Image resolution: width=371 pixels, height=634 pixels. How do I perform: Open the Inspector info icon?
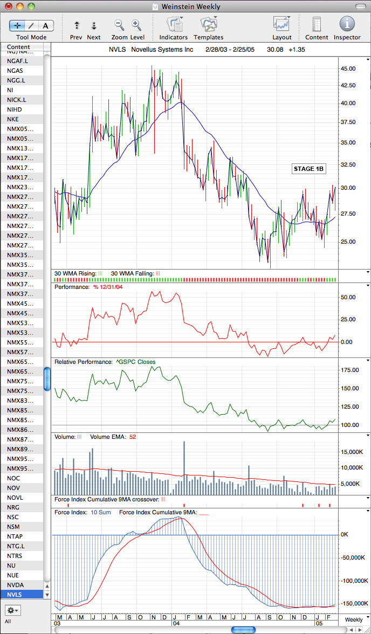347,24
